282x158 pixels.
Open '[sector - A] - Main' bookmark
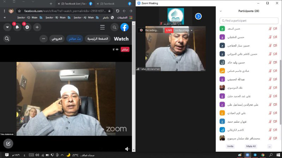[x=86, y=18]
